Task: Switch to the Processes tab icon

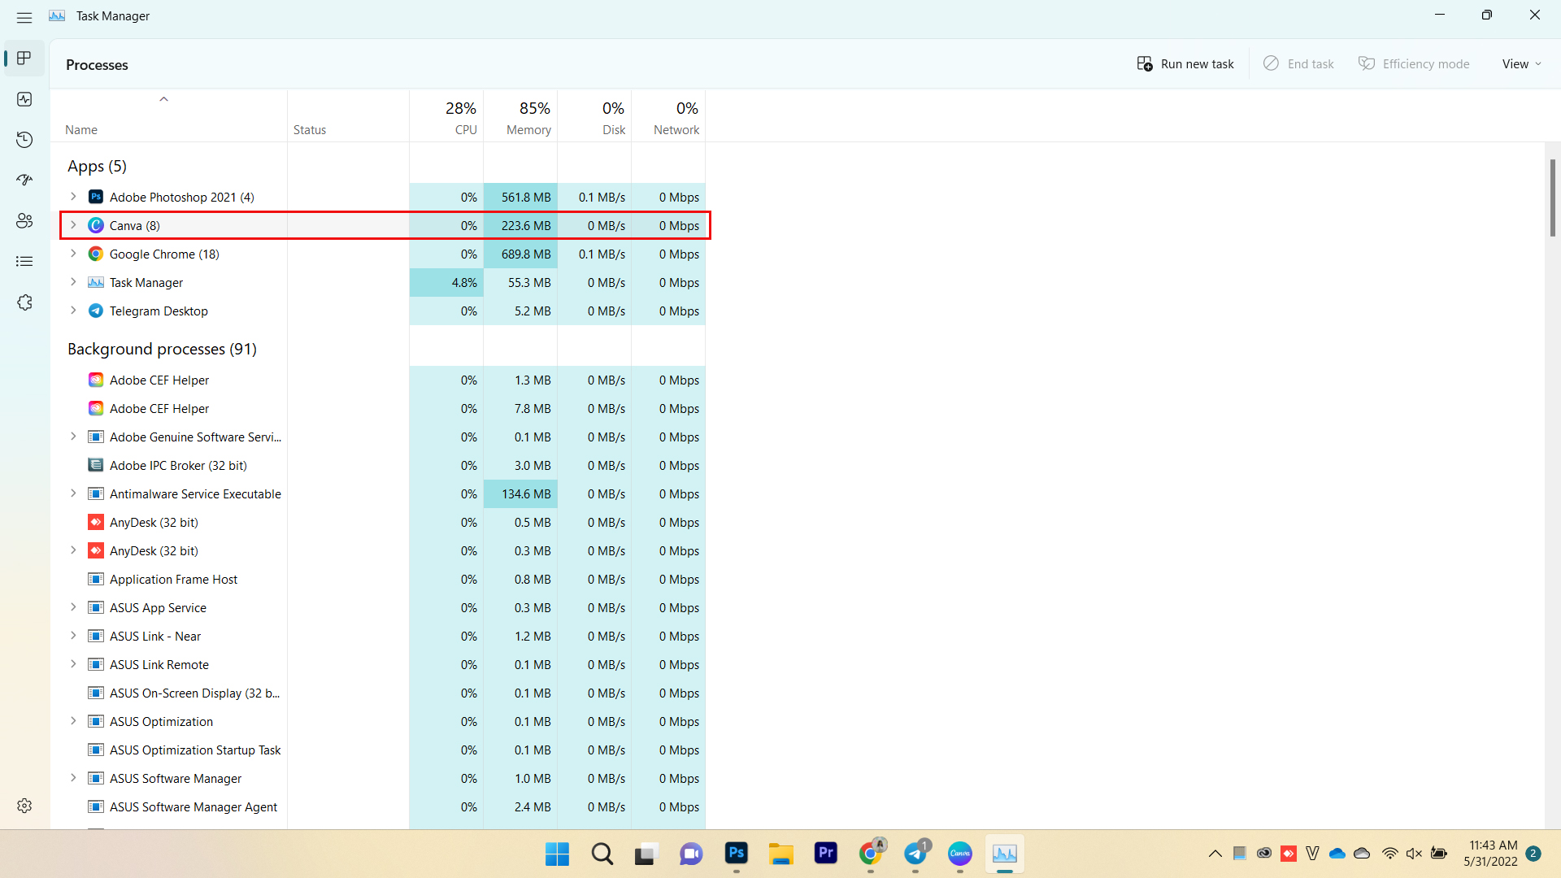Action: 24,59
